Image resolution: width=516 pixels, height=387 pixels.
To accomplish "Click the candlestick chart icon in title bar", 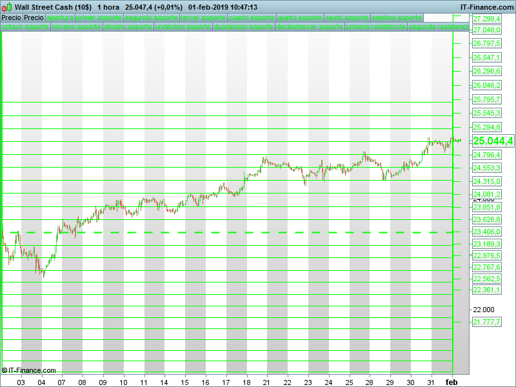I will (6, 7).
